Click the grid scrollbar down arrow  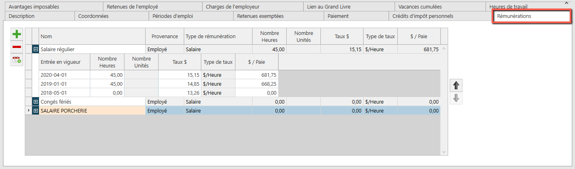pos(444,152)
